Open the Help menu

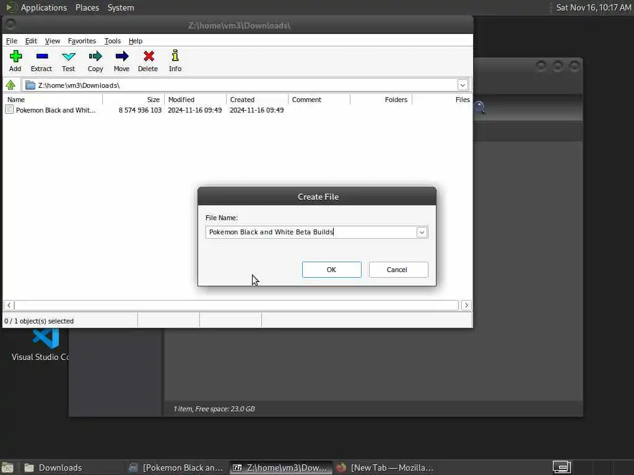[136, 41]
